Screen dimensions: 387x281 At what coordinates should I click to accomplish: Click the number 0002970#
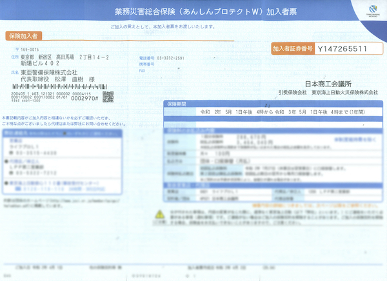click(x=84, y=99)
